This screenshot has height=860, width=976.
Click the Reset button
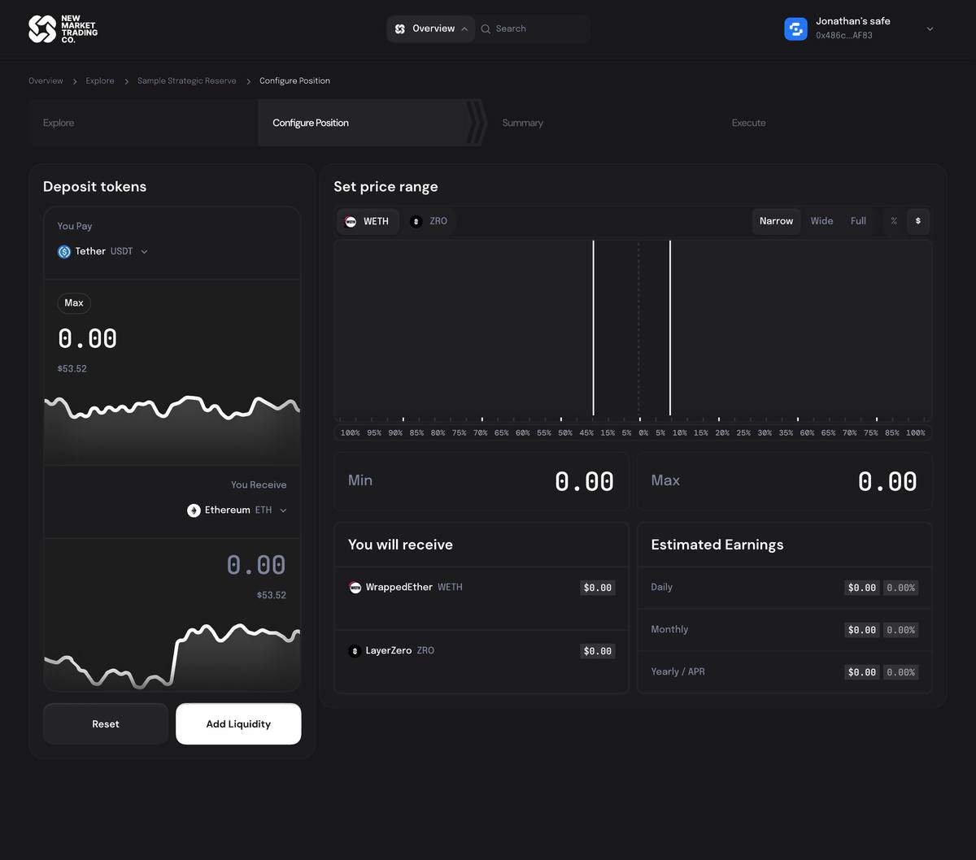click(x=106, y=723)
